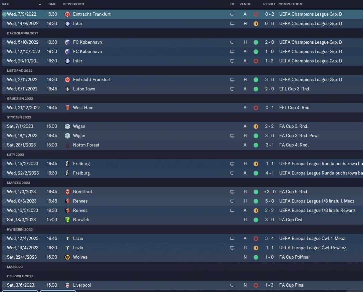Open the Nottm Forest team link
363x292 pixels.
(86, 145)
